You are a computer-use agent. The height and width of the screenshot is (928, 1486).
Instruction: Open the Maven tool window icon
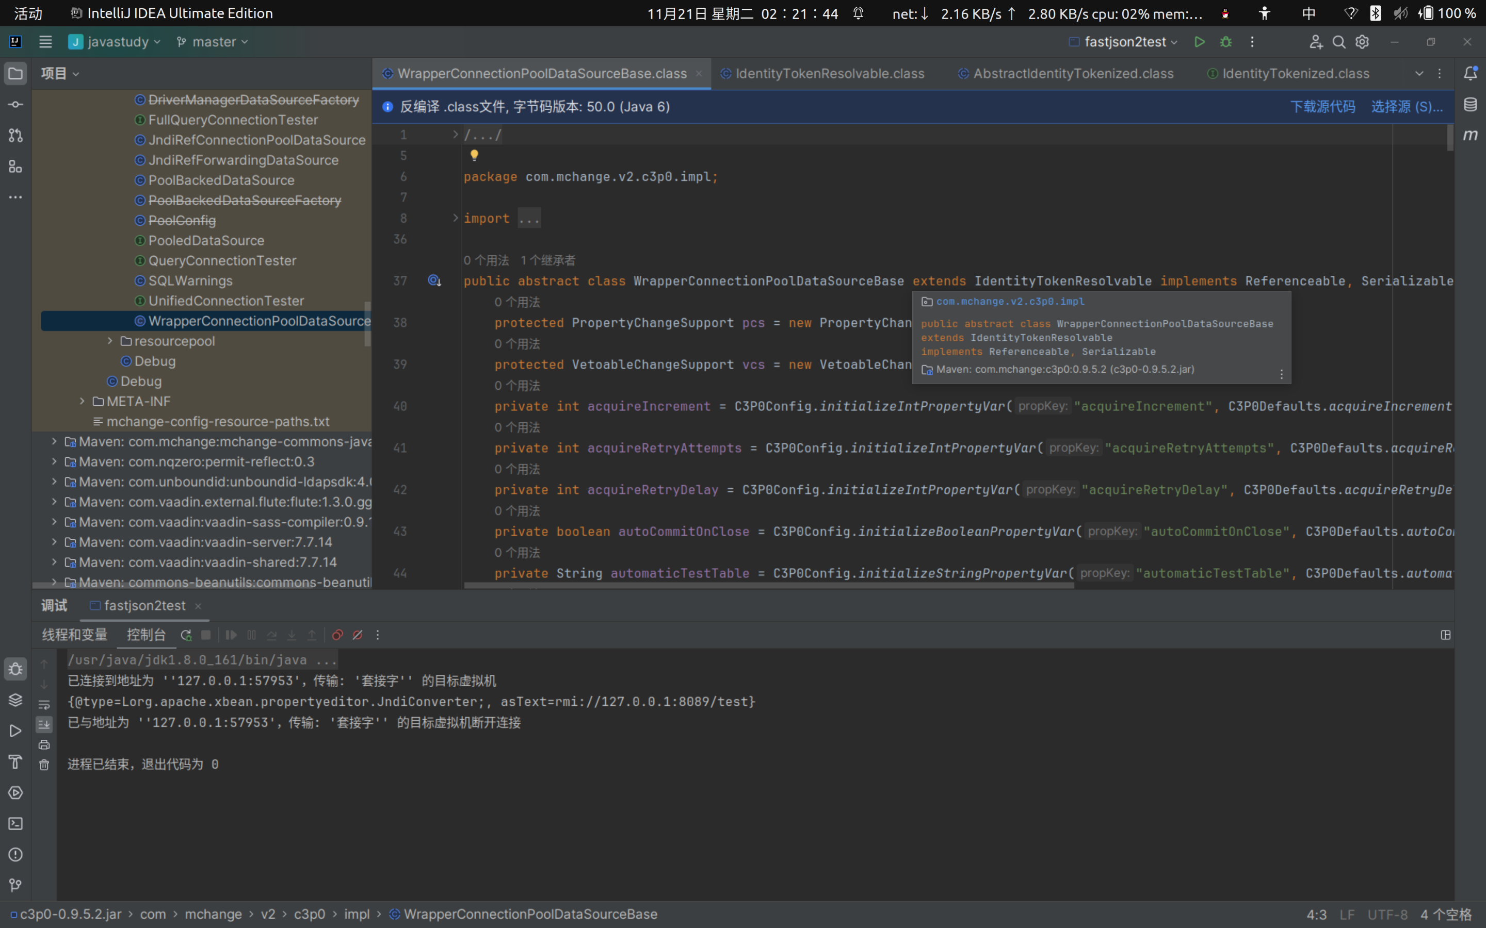pos(1470,135)
